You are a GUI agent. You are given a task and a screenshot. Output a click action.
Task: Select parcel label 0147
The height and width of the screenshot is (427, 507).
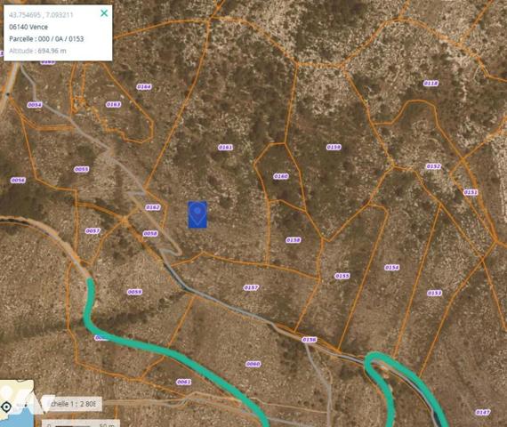483,412
